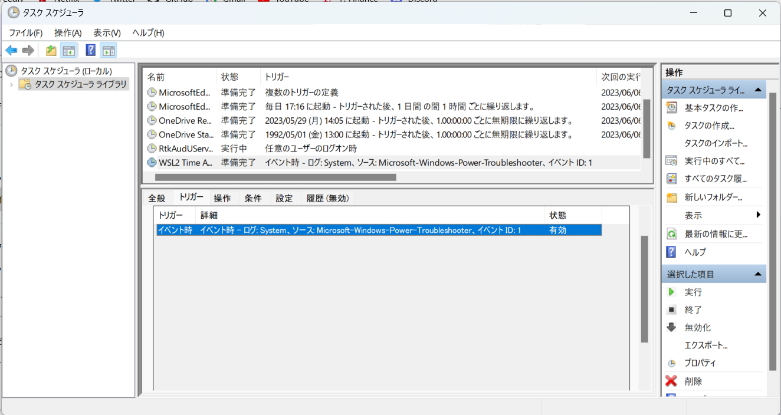Click the blue Help toolbar icon

click(x=90, y=51)
